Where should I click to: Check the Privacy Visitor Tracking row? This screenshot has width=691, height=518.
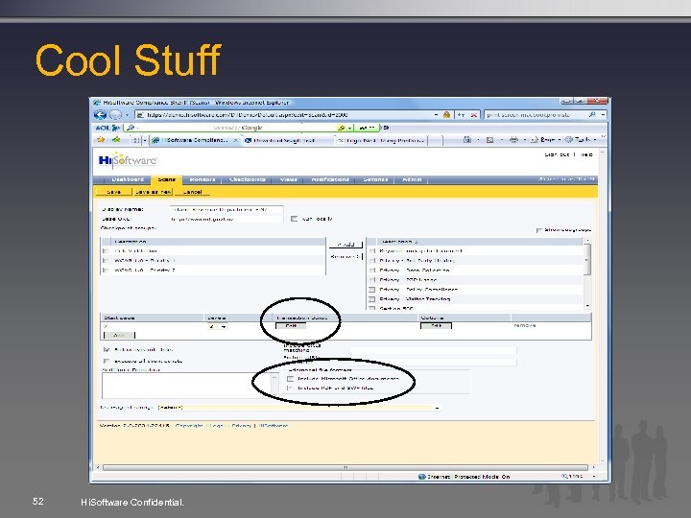pos(372,299)
